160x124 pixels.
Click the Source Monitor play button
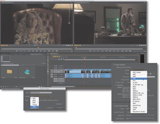click(37, 51)
